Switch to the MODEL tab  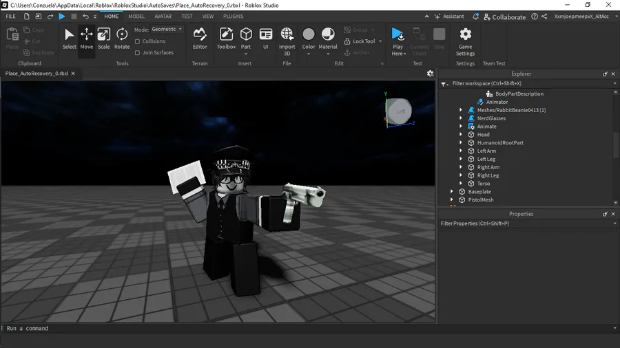[x=136, y=17]
